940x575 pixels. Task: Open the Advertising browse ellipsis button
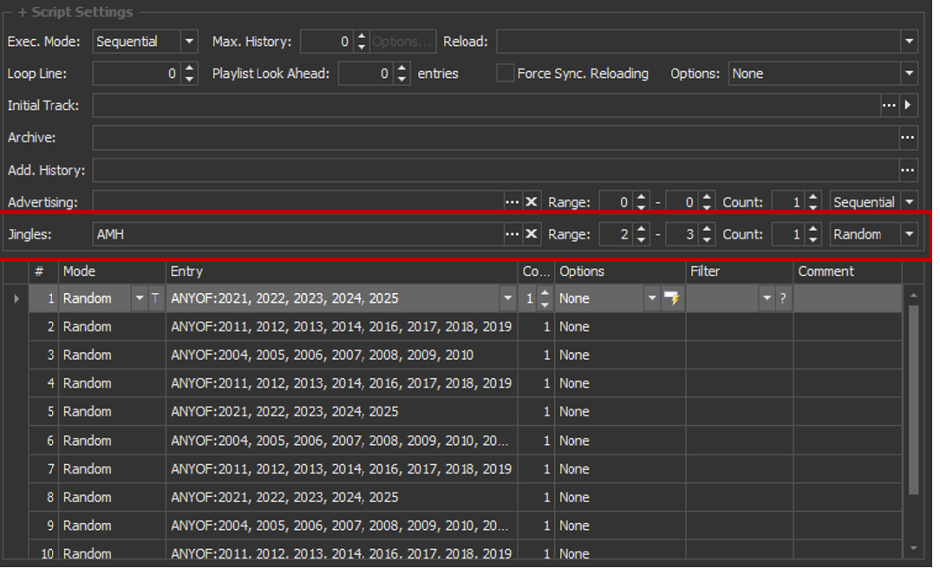tap(512, 202)
